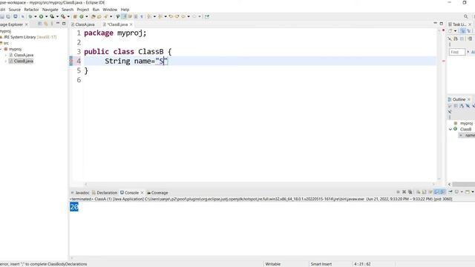Click the New Task icon in Task List
This screenshot has width=475, height=267.
click(451, 31)
